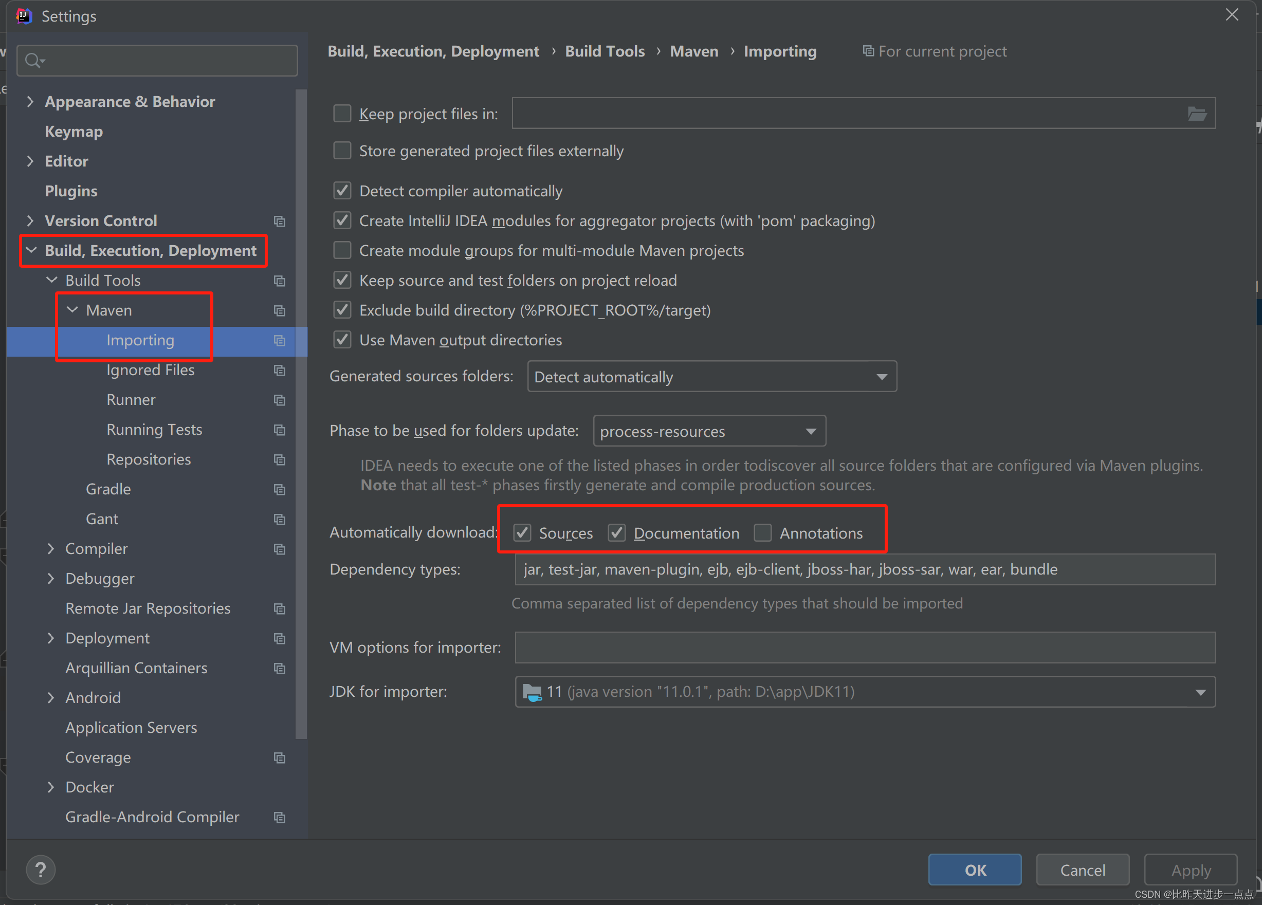Click the folder icon beside Keep project files field

pos(1196,113)
